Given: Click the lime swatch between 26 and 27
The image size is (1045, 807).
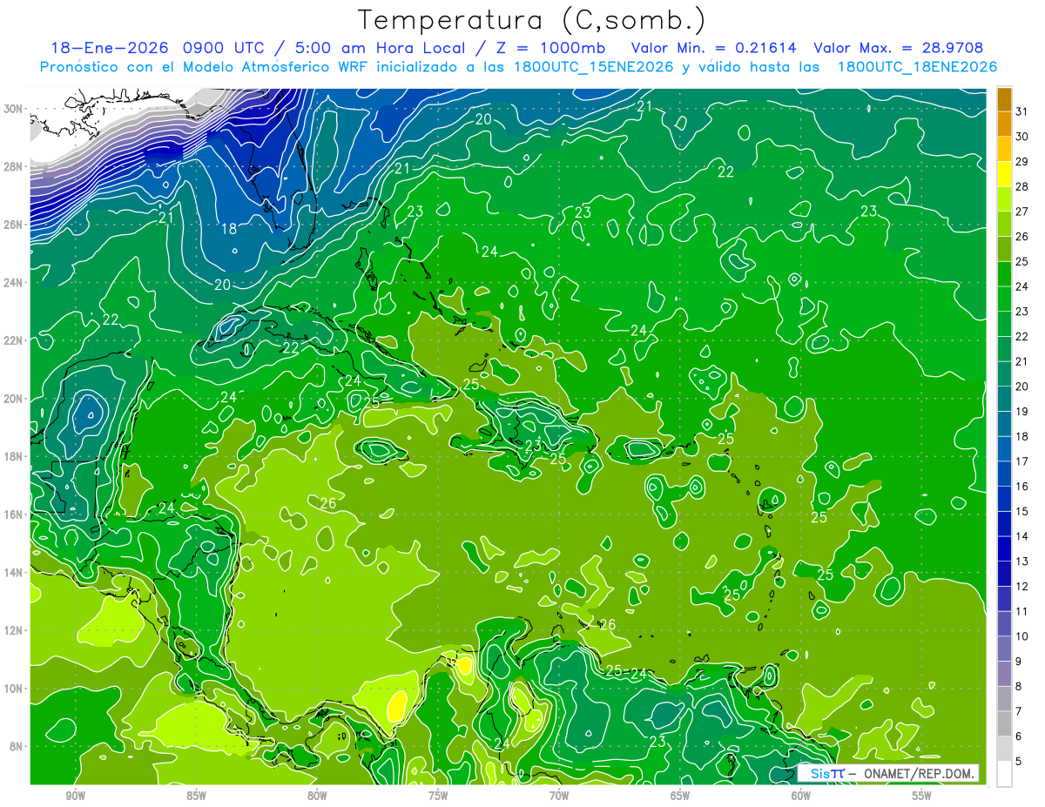Looking at the screenshot, I should pos(1004,225).
